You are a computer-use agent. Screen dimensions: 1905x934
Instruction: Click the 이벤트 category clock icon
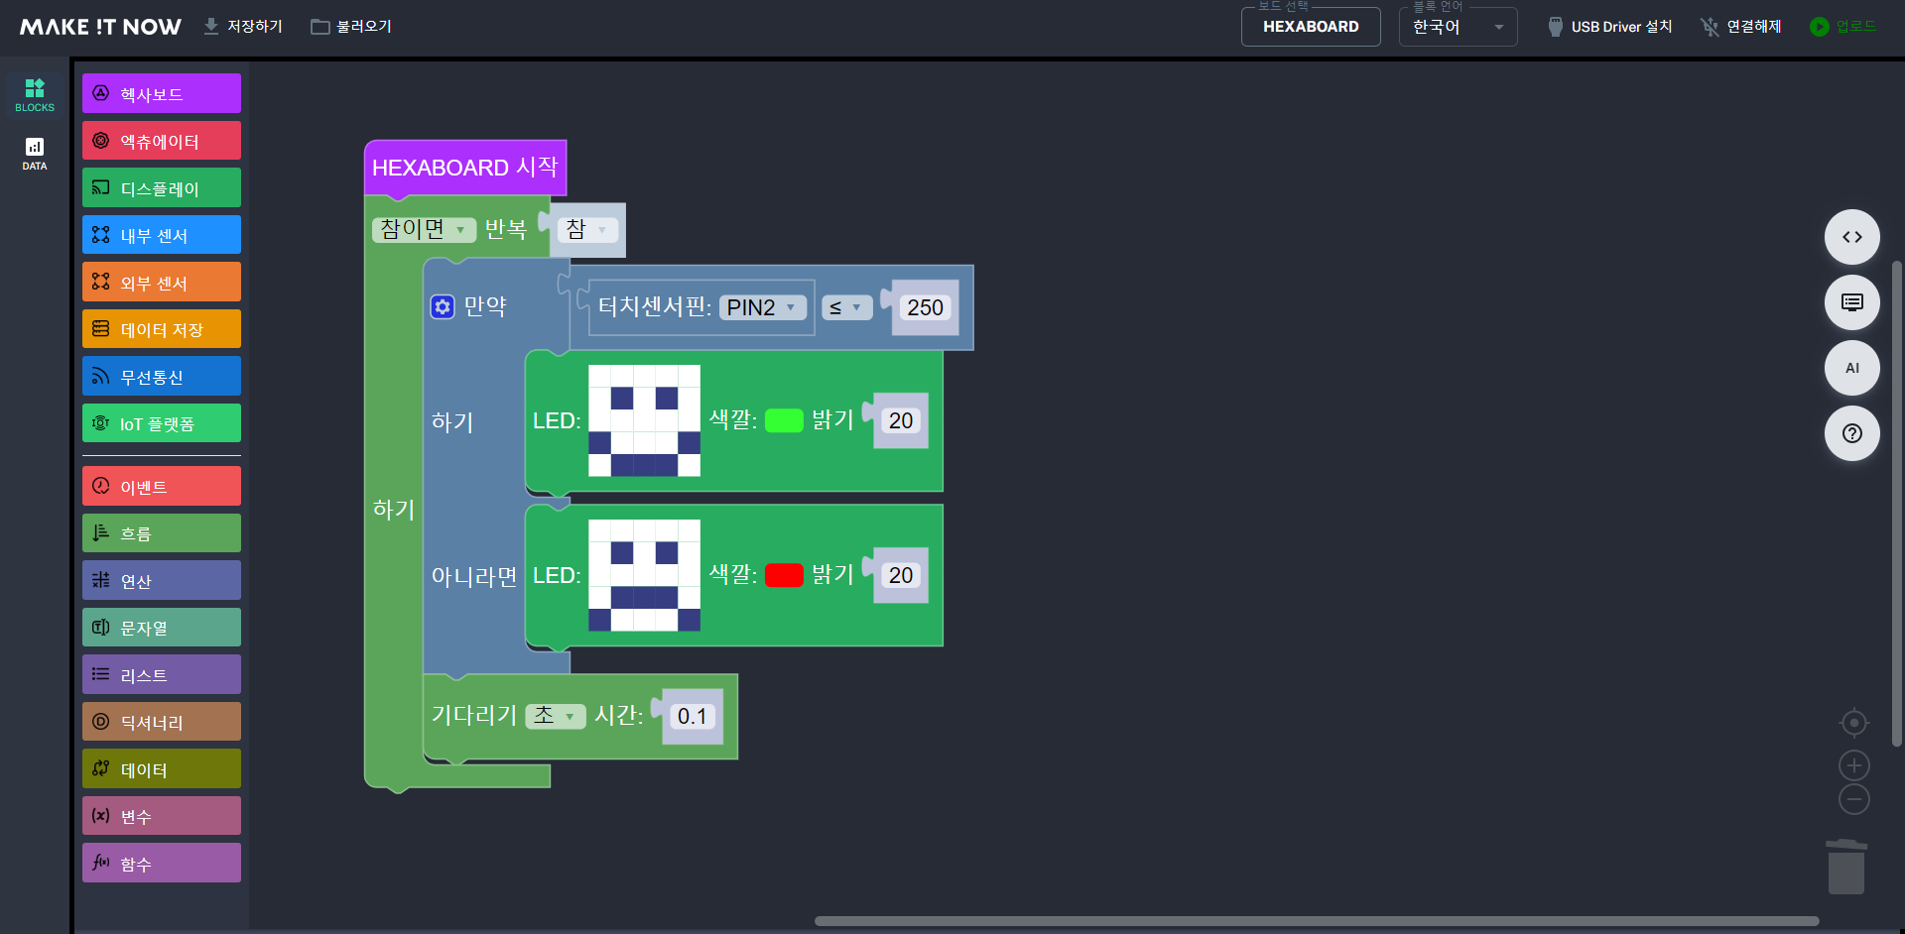101,486
